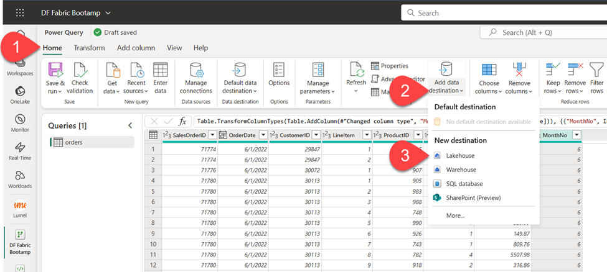Open Lumel in left sidebar
The width and height of the screenshot is (607, 272).
(20, 209)
